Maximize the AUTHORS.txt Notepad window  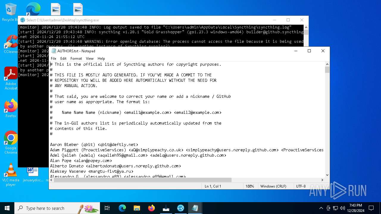point(309,51)
